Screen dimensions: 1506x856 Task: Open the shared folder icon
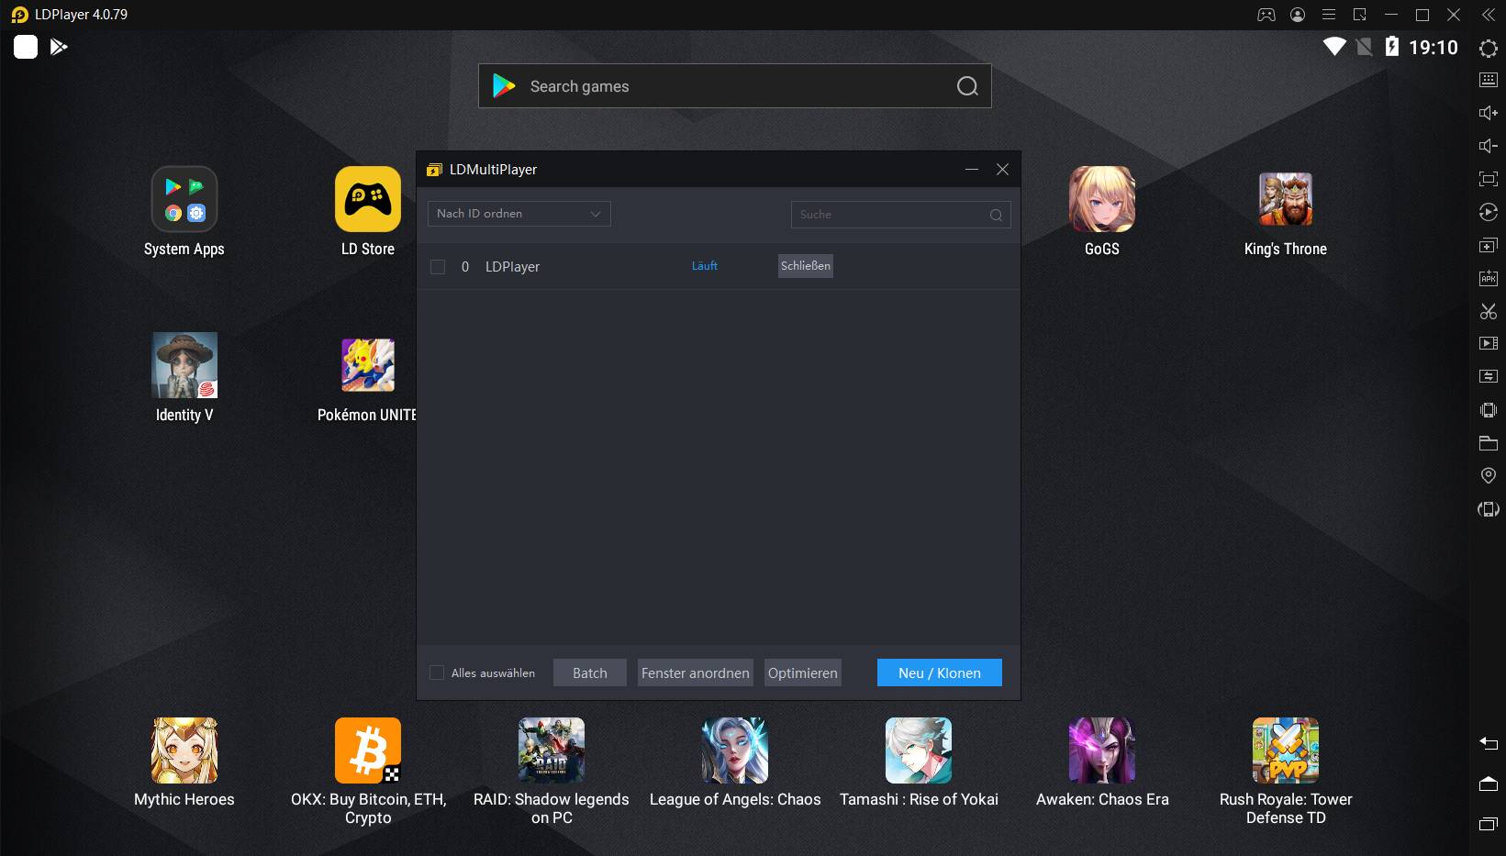pyautogui.click(x=1489, y=443)
